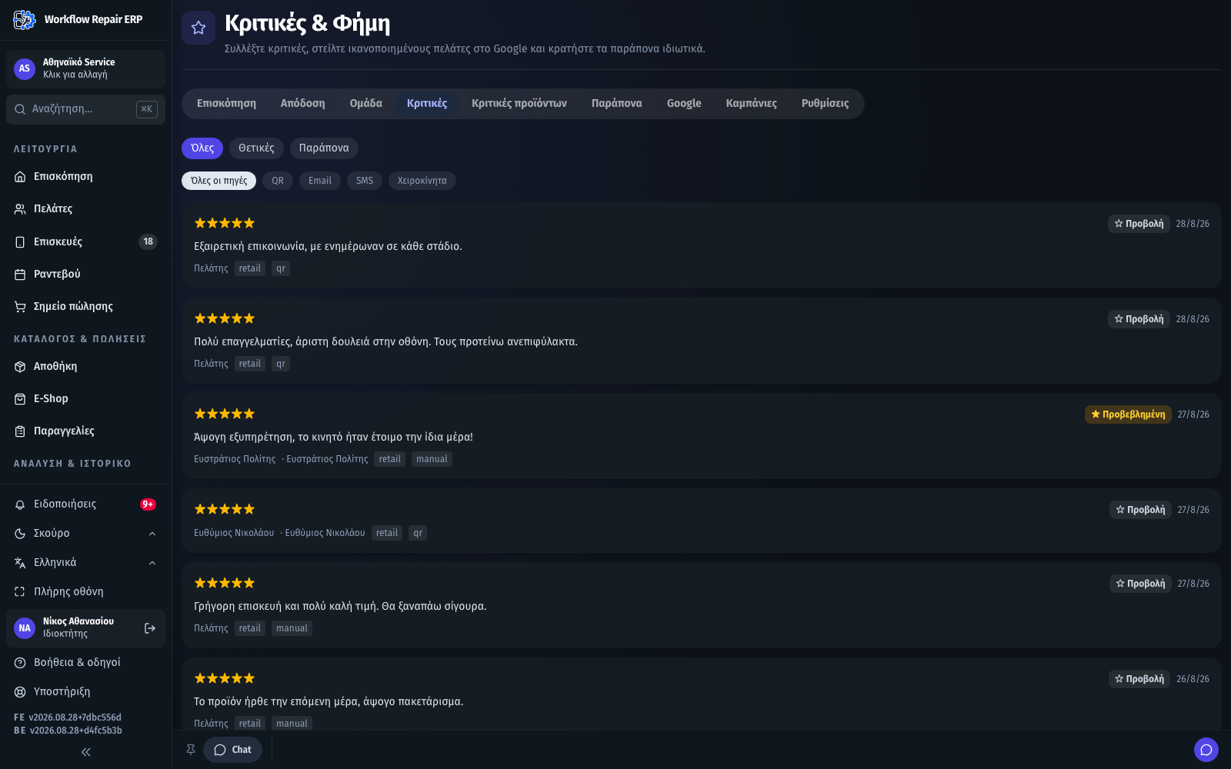Viewport: 1231px width, 769px height.
Task: Toggle Προβεβλημένη on the 27/8/26 review
Action: click(x=1128, y=414)
